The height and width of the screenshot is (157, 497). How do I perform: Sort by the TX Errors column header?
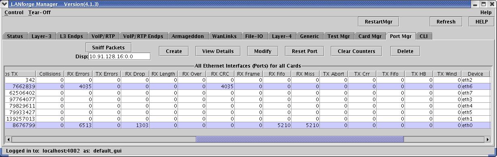tap(107, 74)
